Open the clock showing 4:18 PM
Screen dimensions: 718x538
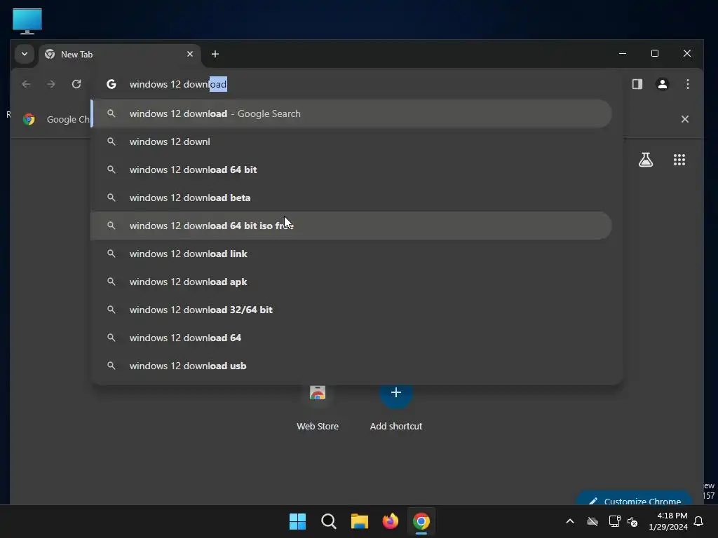pos(668,521)
